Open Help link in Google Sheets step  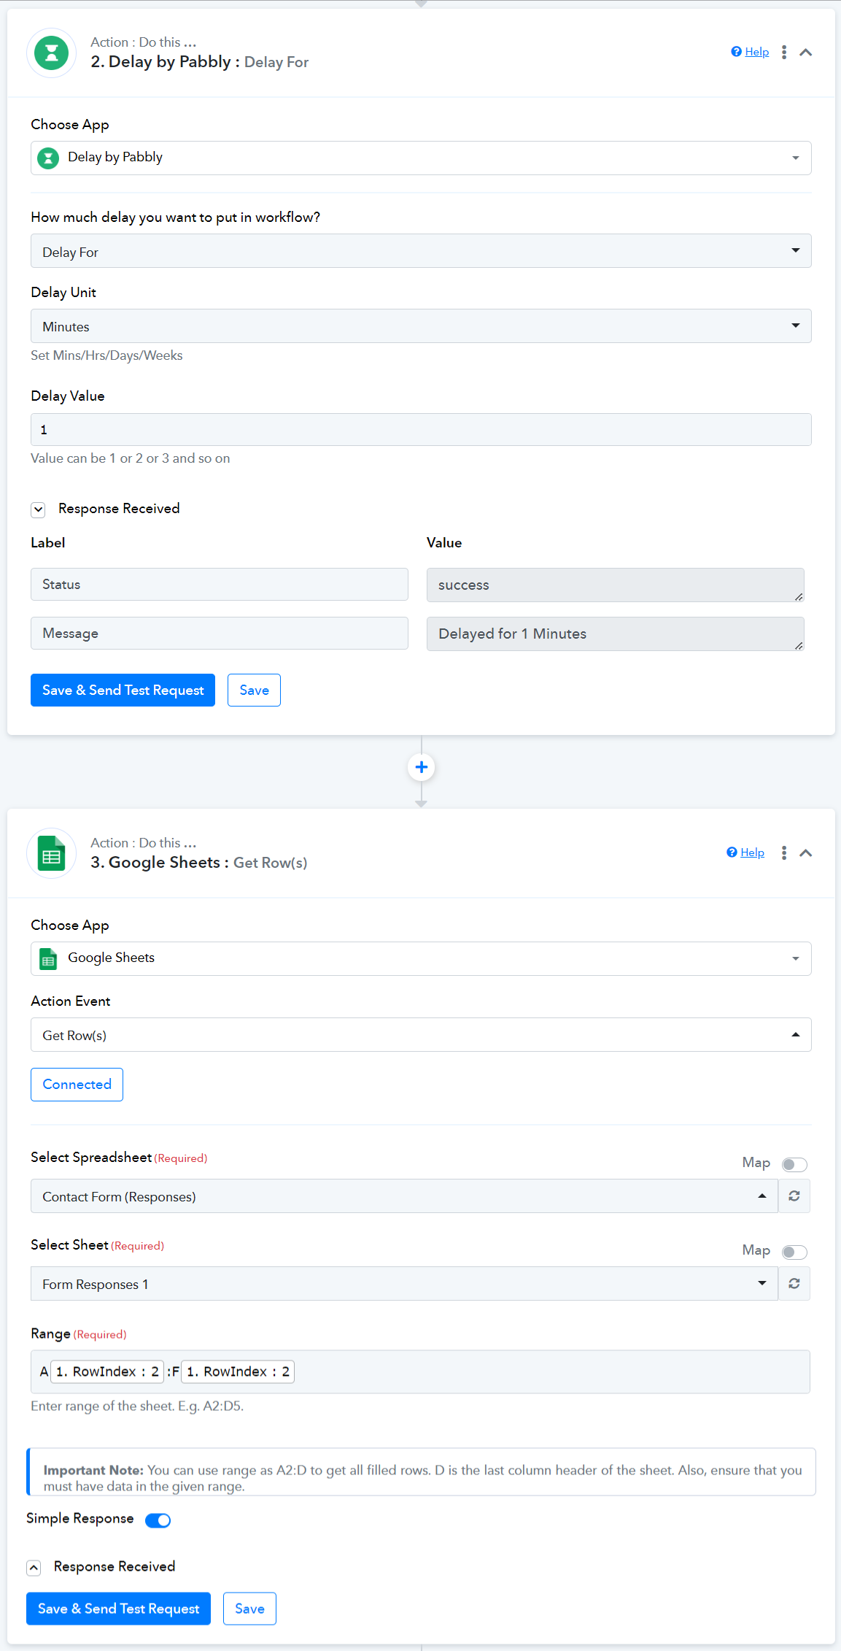click(752, 853)
